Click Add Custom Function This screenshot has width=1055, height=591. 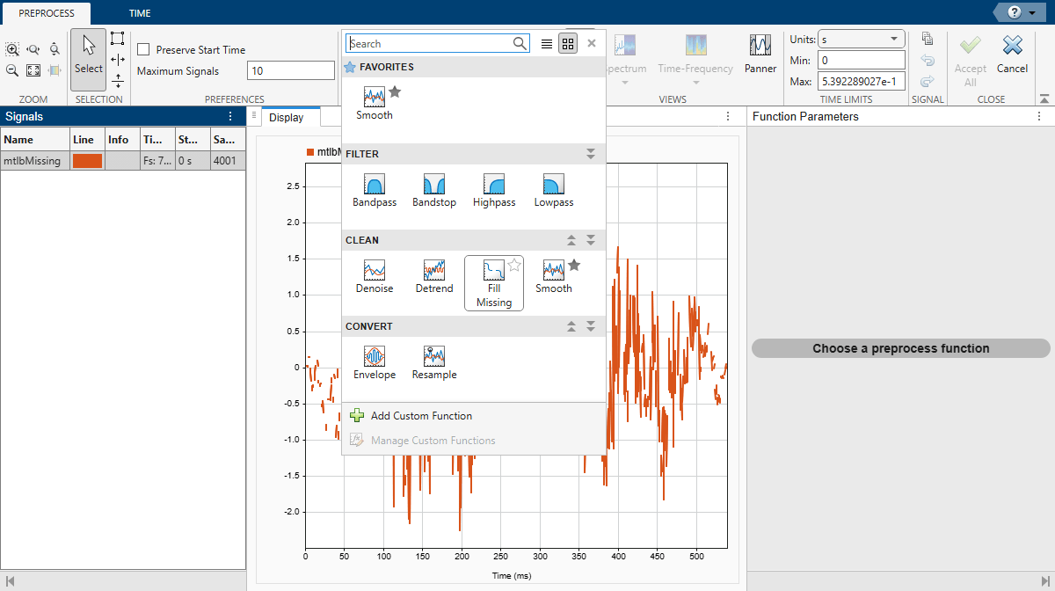pyautogui.click(x=411, y=416)
